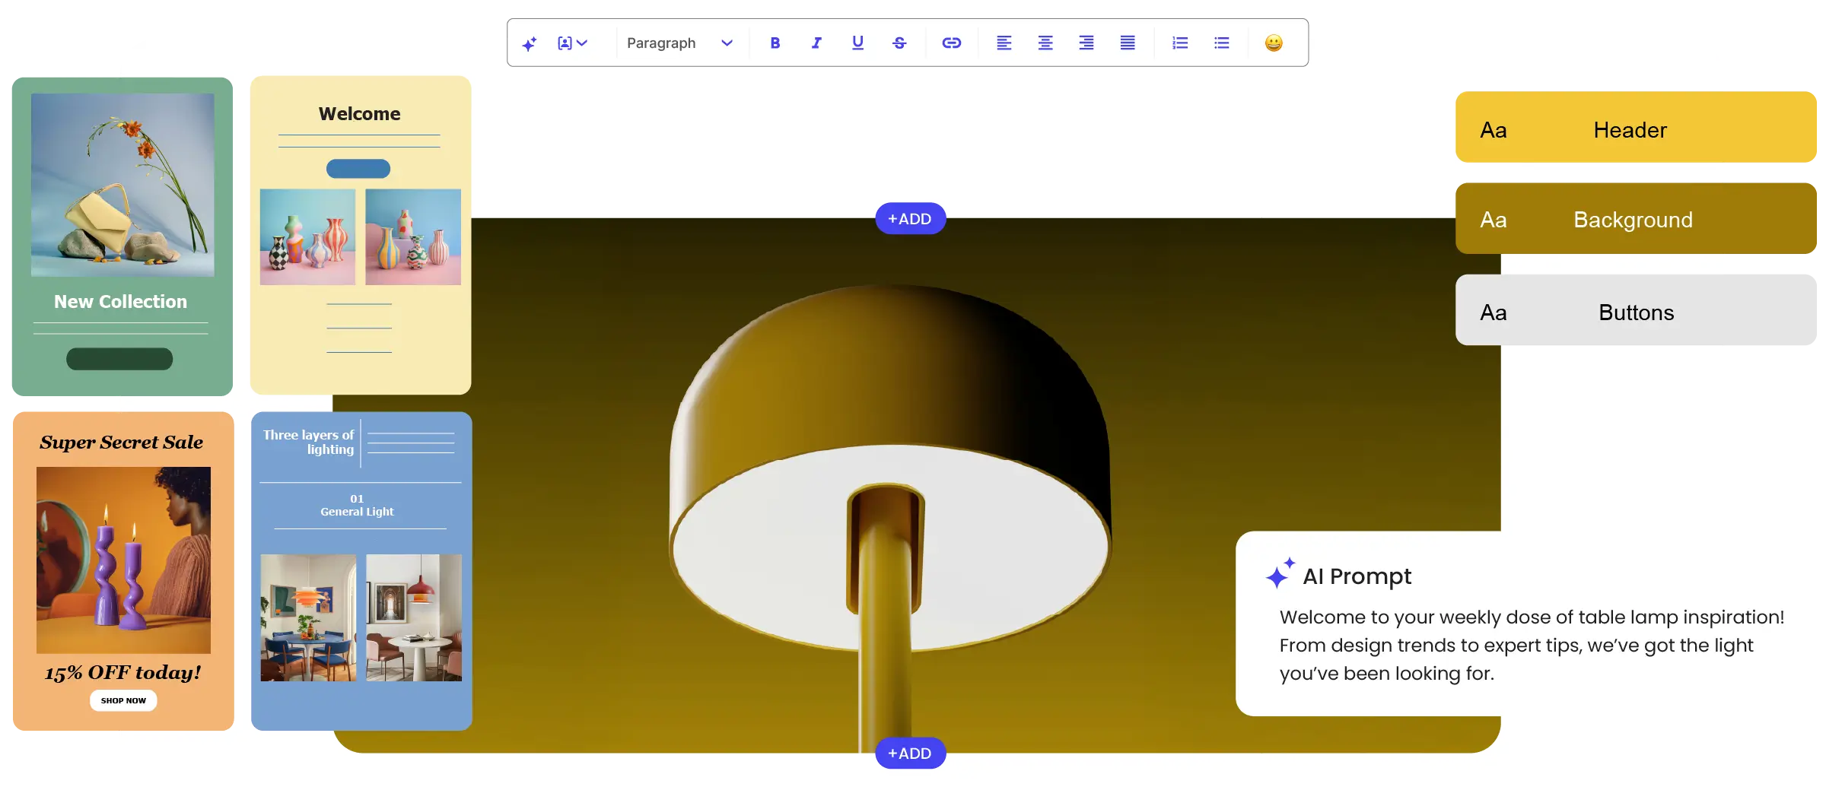
Task: Open the emoji picker
Action: tap(1274, 43)
